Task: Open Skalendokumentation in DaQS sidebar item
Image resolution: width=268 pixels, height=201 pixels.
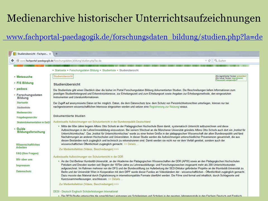Action: click(x=33, y=122)
